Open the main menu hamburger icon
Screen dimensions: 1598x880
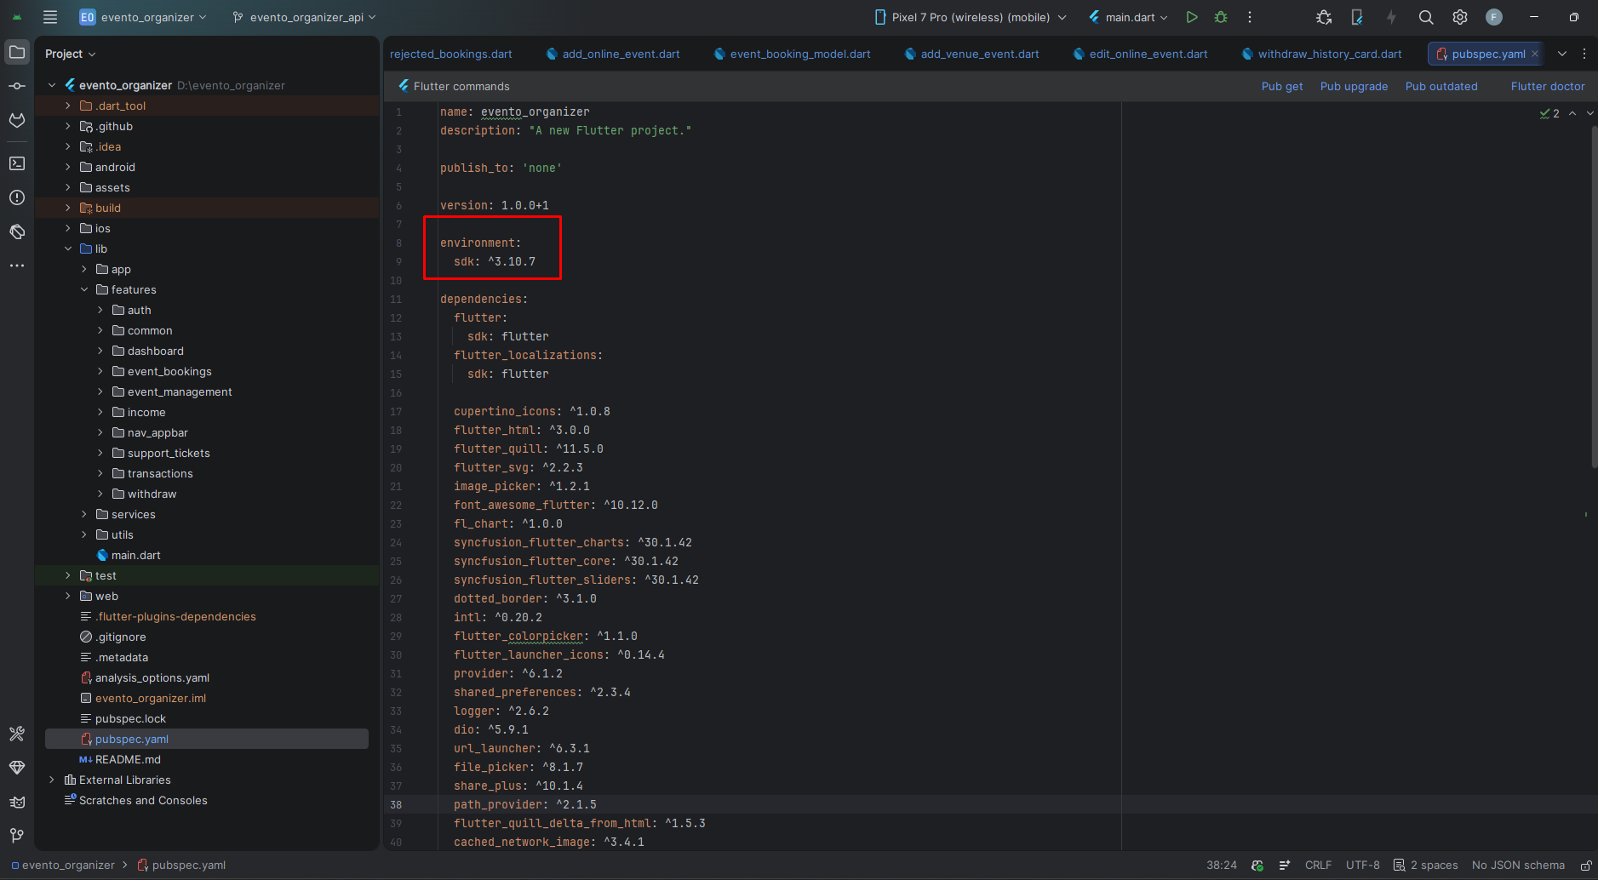click(50, 16)
